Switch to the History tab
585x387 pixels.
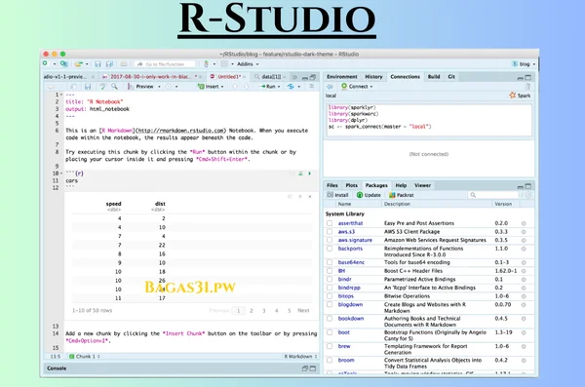[373, 76]
